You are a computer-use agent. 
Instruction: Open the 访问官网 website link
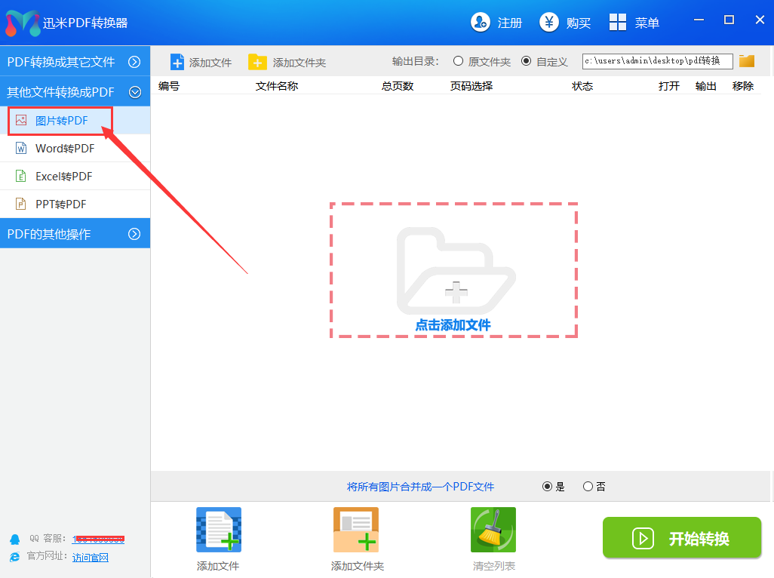click(91, 558)
